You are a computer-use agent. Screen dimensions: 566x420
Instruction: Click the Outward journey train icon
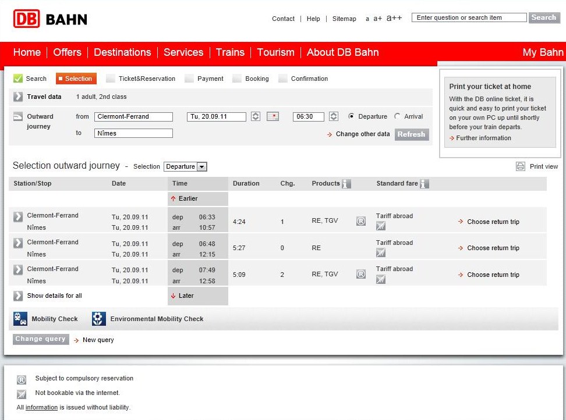pos(17,117)
